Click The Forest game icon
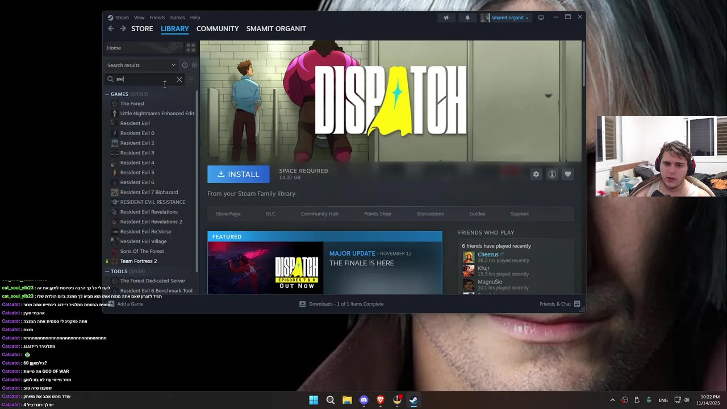This screenshot has width=727, height=409. pyautogui.click(x=115, y=103)
